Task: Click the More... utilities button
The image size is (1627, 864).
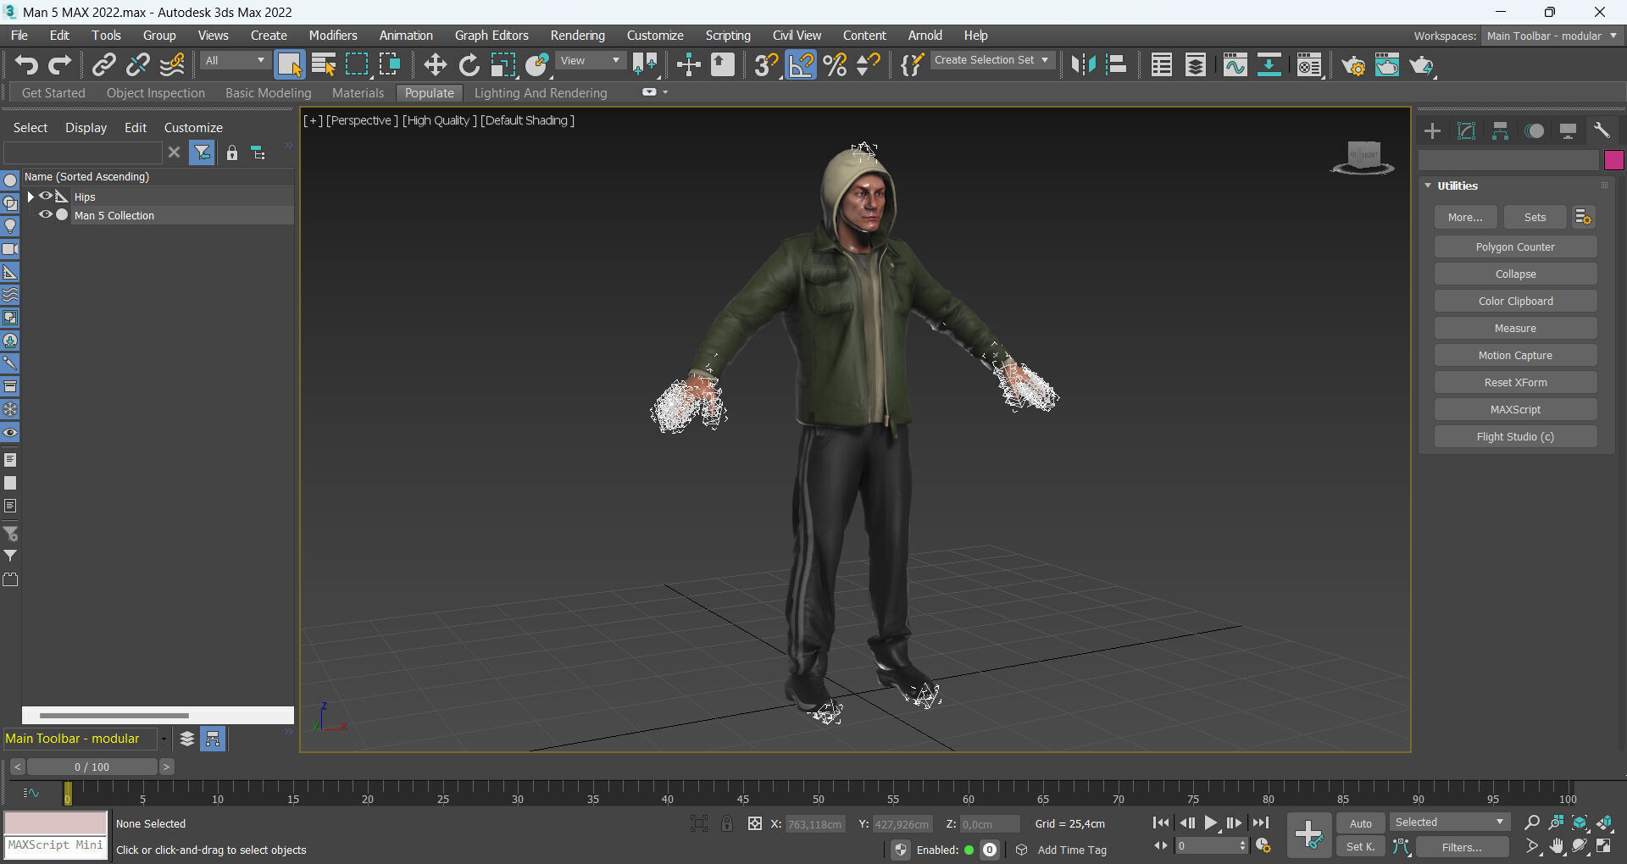Action: pyautogui.click(x=1465, y=218)
